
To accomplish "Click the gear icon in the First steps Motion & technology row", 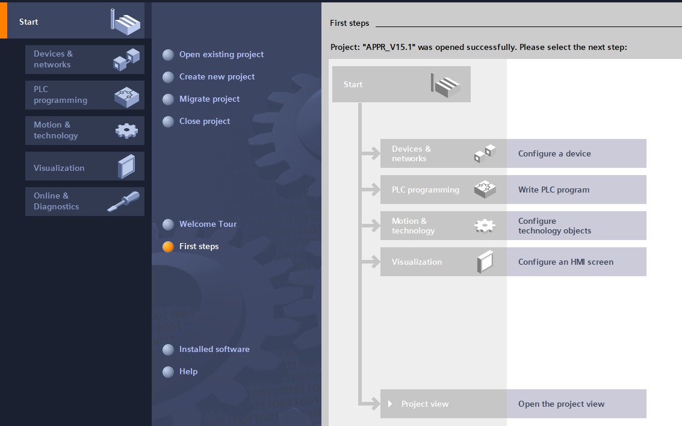I will tap(485, 226).
